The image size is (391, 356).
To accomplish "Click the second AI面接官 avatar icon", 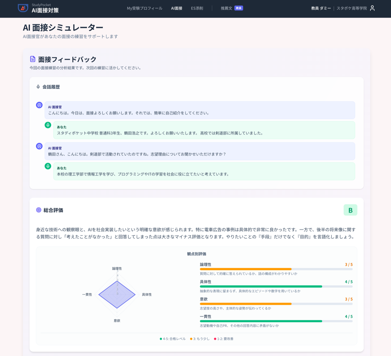I will click(x=39, y=146).
